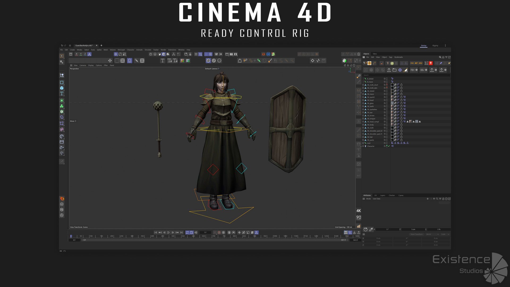
Task: Click black material tag on SK_cloth_short
Action: 392,85
